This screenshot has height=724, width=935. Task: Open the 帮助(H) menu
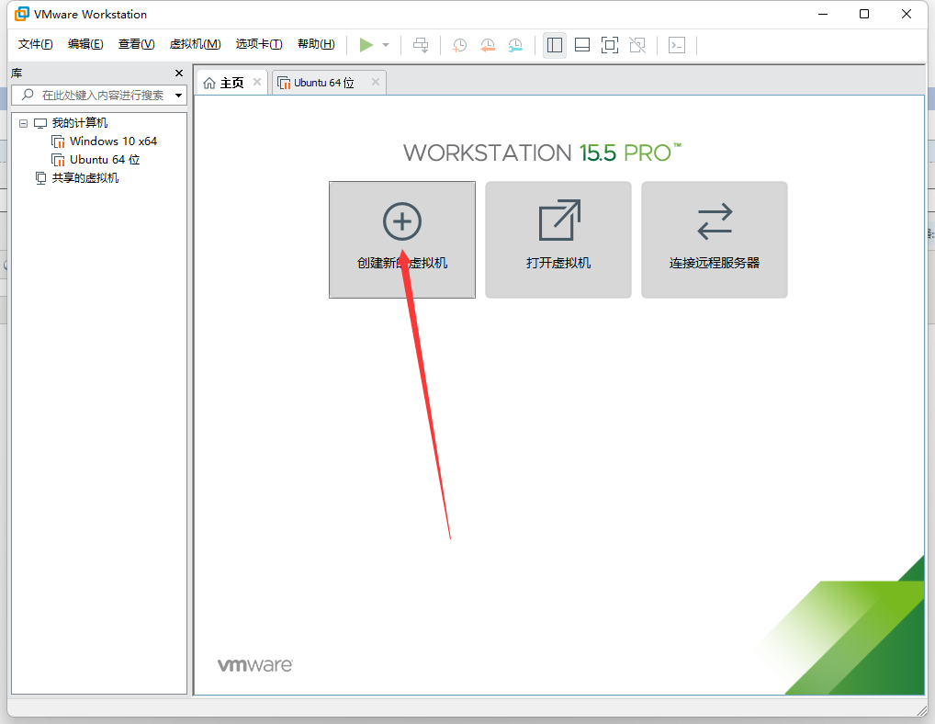tap(316, 44)
